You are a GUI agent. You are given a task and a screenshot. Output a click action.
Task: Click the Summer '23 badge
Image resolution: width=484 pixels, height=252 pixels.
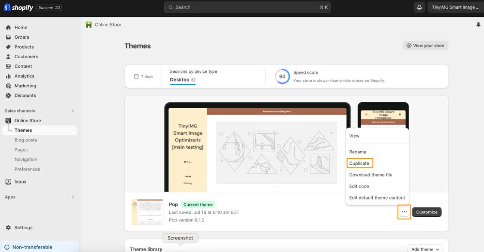tap(49, 7)
